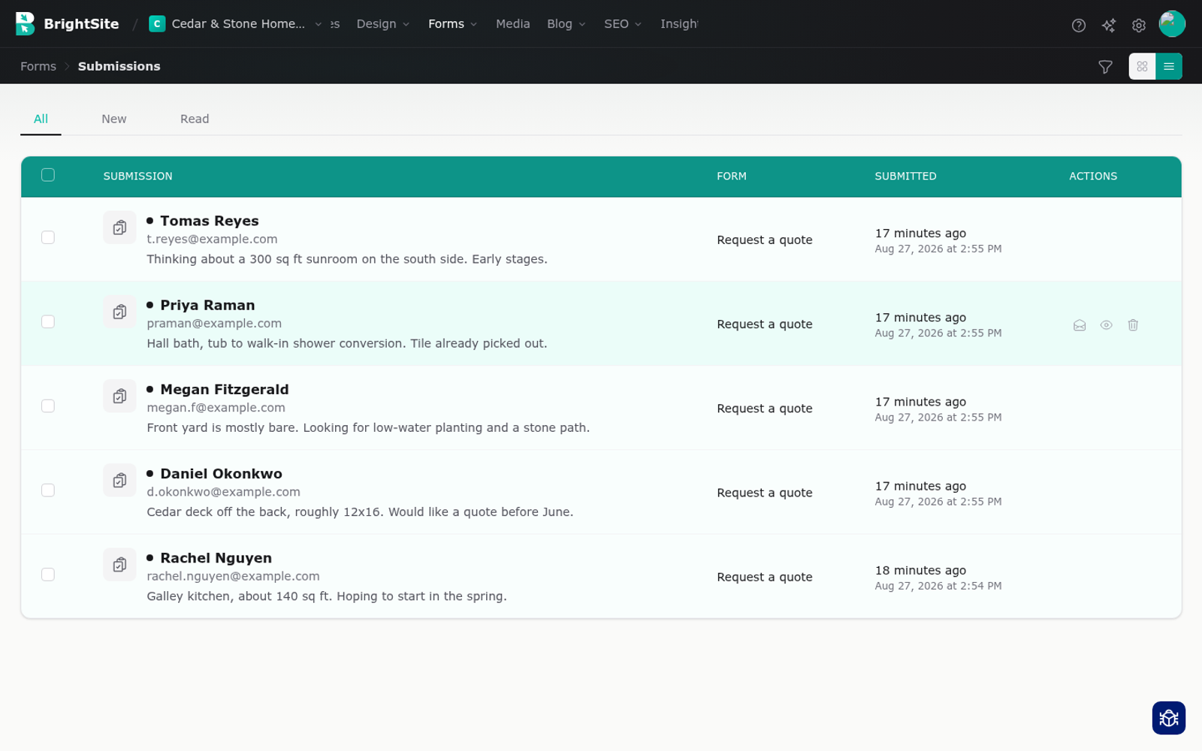Viewport: 1202px width, 751px height.
Task: Click the BrightSite logo icon
Action: click(25, 24)
